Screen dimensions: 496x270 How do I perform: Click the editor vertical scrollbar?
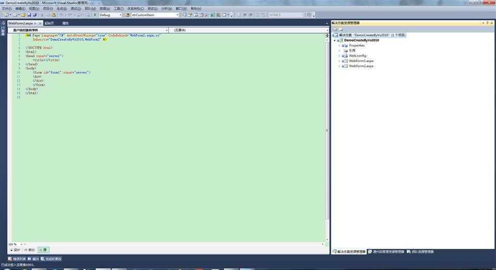tap(327, 130)
